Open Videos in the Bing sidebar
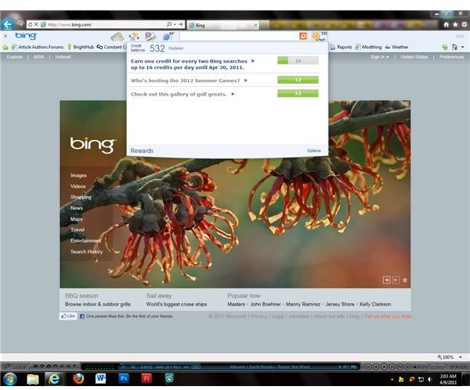This screenshot has height=390, width=470. pos(78,186)
